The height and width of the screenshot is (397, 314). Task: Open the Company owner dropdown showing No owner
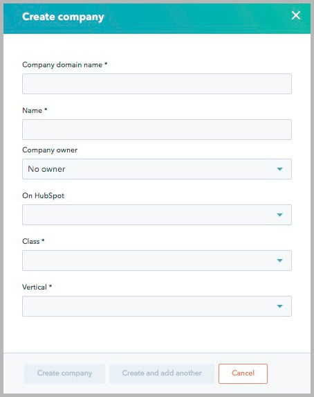(x=157, y=169)
